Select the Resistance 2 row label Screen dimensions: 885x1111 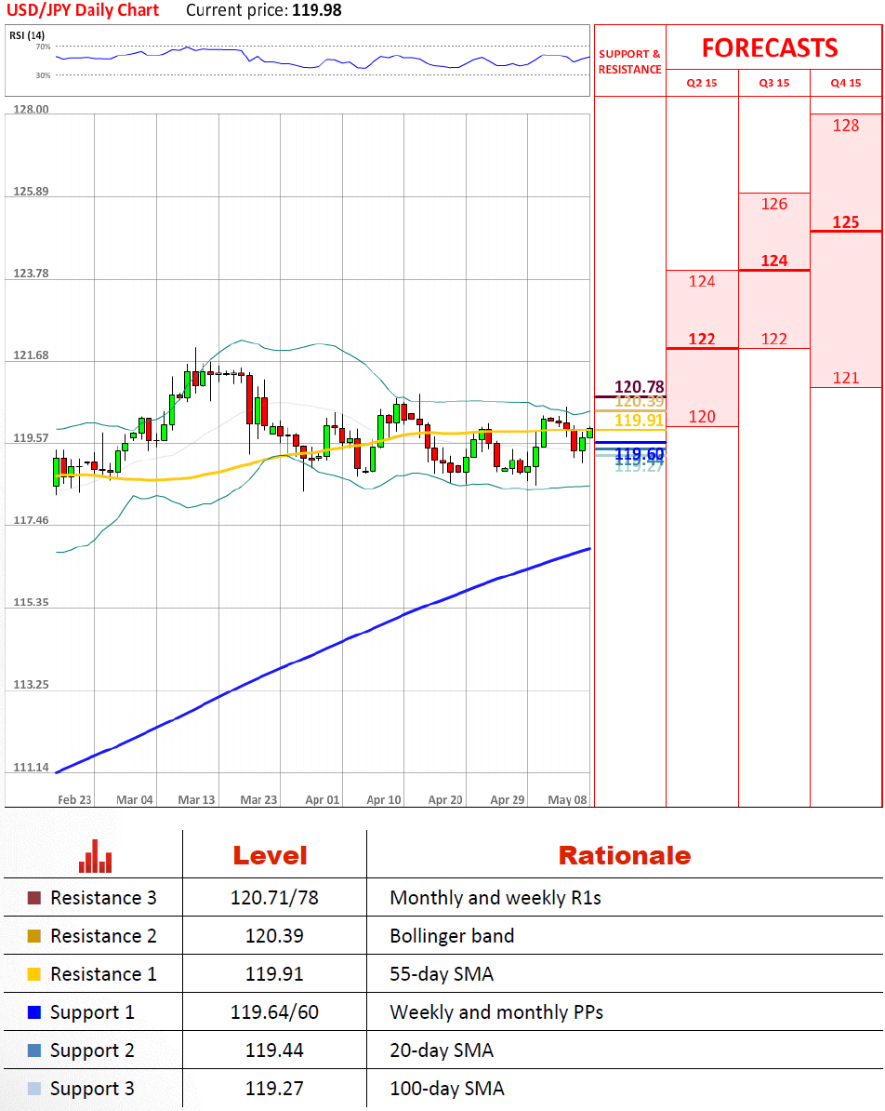point(103,937)
